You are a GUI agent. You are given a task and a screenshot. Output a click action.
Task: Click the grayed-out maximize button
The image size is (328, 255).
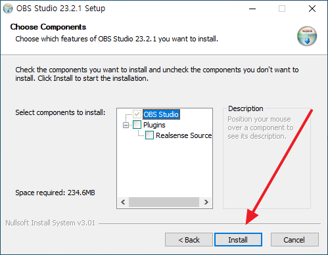click(x=282, y=9)
